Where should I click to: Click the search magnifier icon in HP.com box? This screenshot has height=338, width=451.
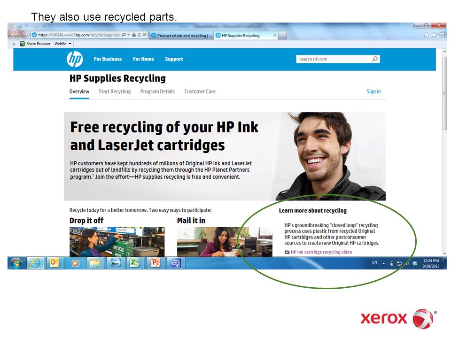pos(375,59)
